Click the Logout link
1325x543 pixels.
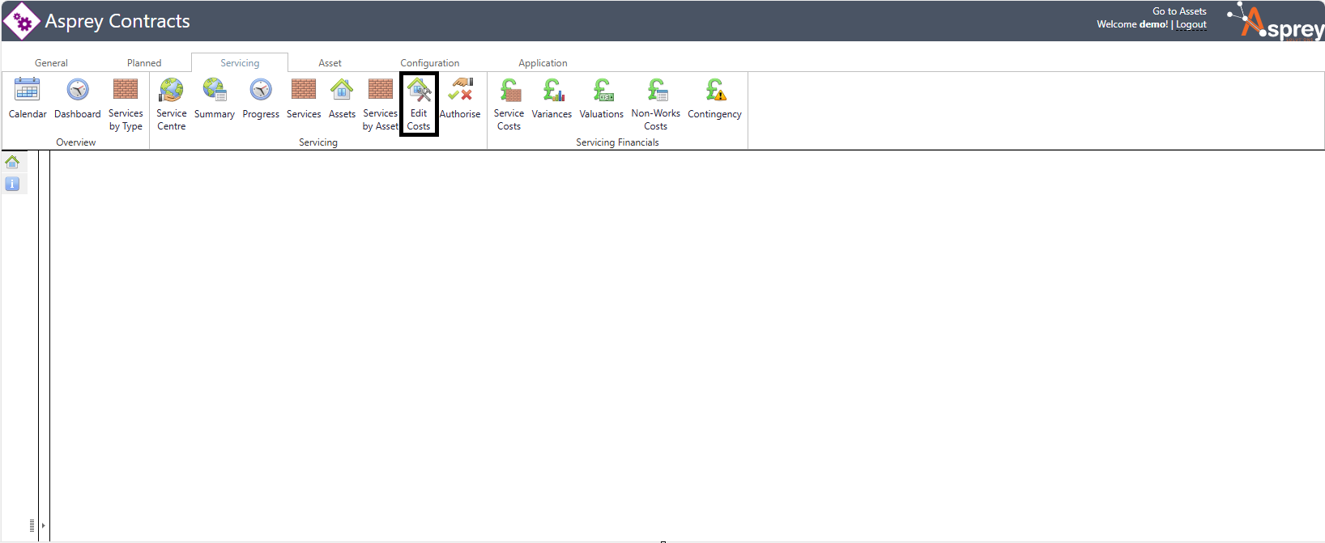tap(1191, 25)
